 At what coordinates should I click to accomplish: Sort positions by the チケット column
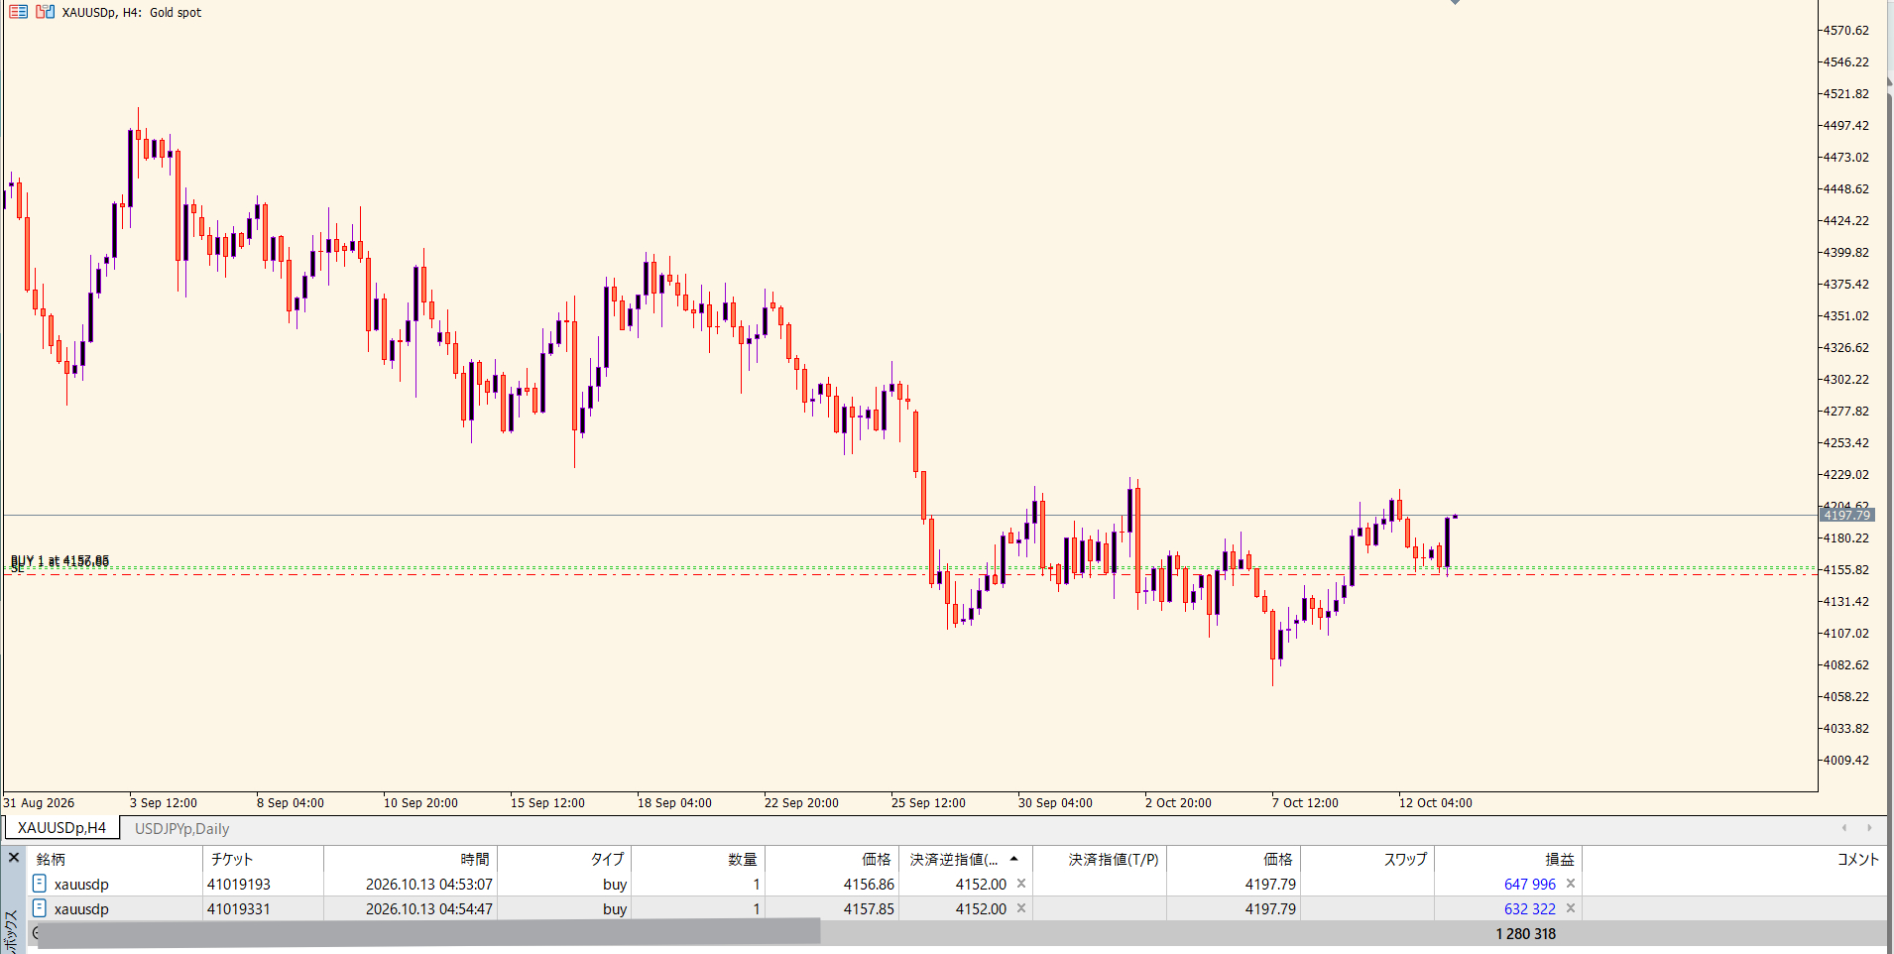point(264,859)
